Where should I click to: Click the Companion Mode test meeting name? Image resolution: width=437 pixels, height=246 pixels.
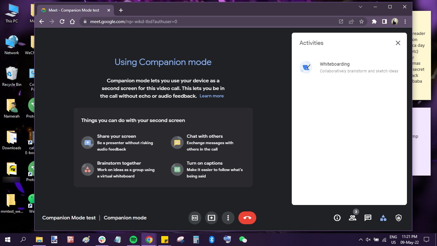(x=69, y=218)
